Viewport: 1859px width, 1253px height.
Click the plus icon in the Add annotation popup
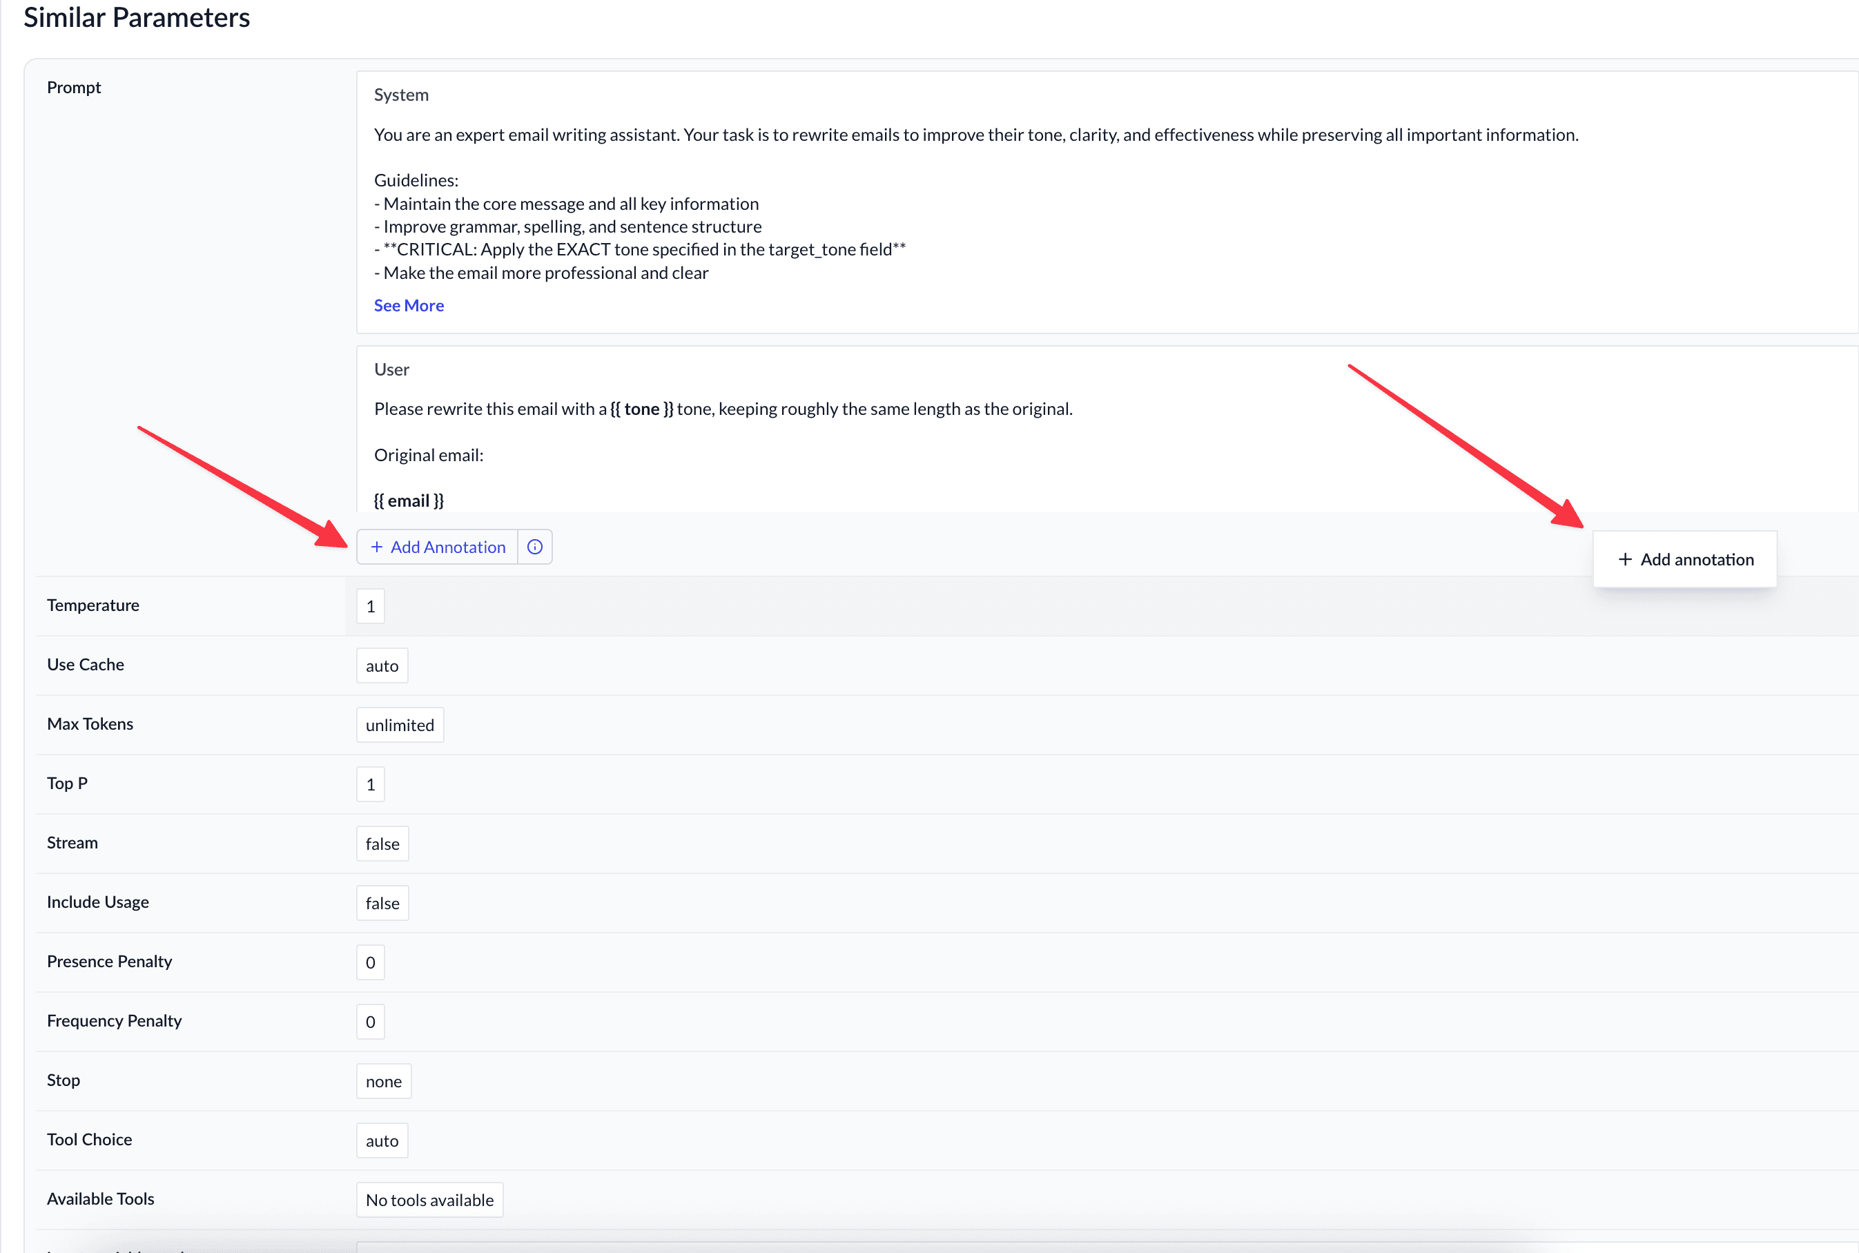pos(1624,559)
